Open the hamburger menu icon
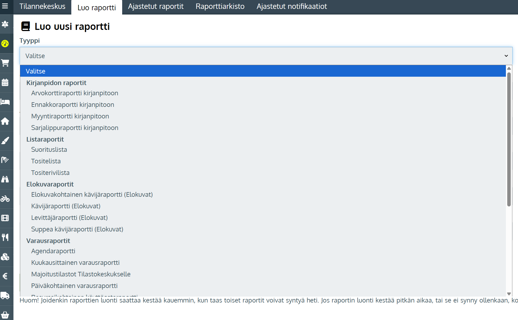 pos(5,6)
